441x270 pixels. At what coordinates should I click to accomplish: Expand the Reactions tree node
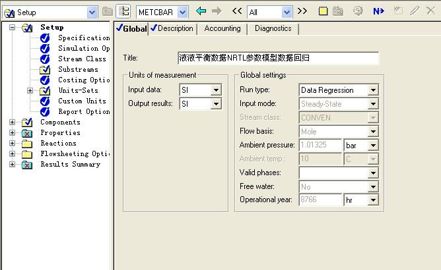coord(12,143)
